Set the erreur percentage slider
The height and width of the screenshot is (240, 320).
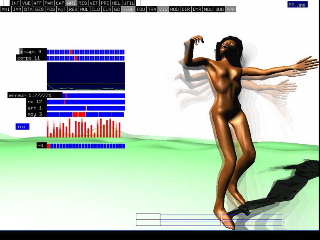[94, 96]
